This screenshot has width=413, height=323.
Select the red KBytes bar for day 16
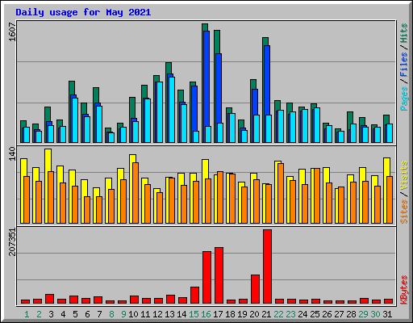point(206,278)
